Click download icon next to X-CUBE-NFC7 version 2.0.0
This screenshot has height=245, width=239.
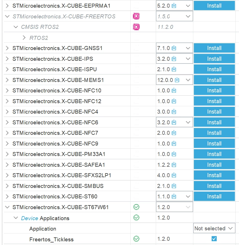click(174, 133)
